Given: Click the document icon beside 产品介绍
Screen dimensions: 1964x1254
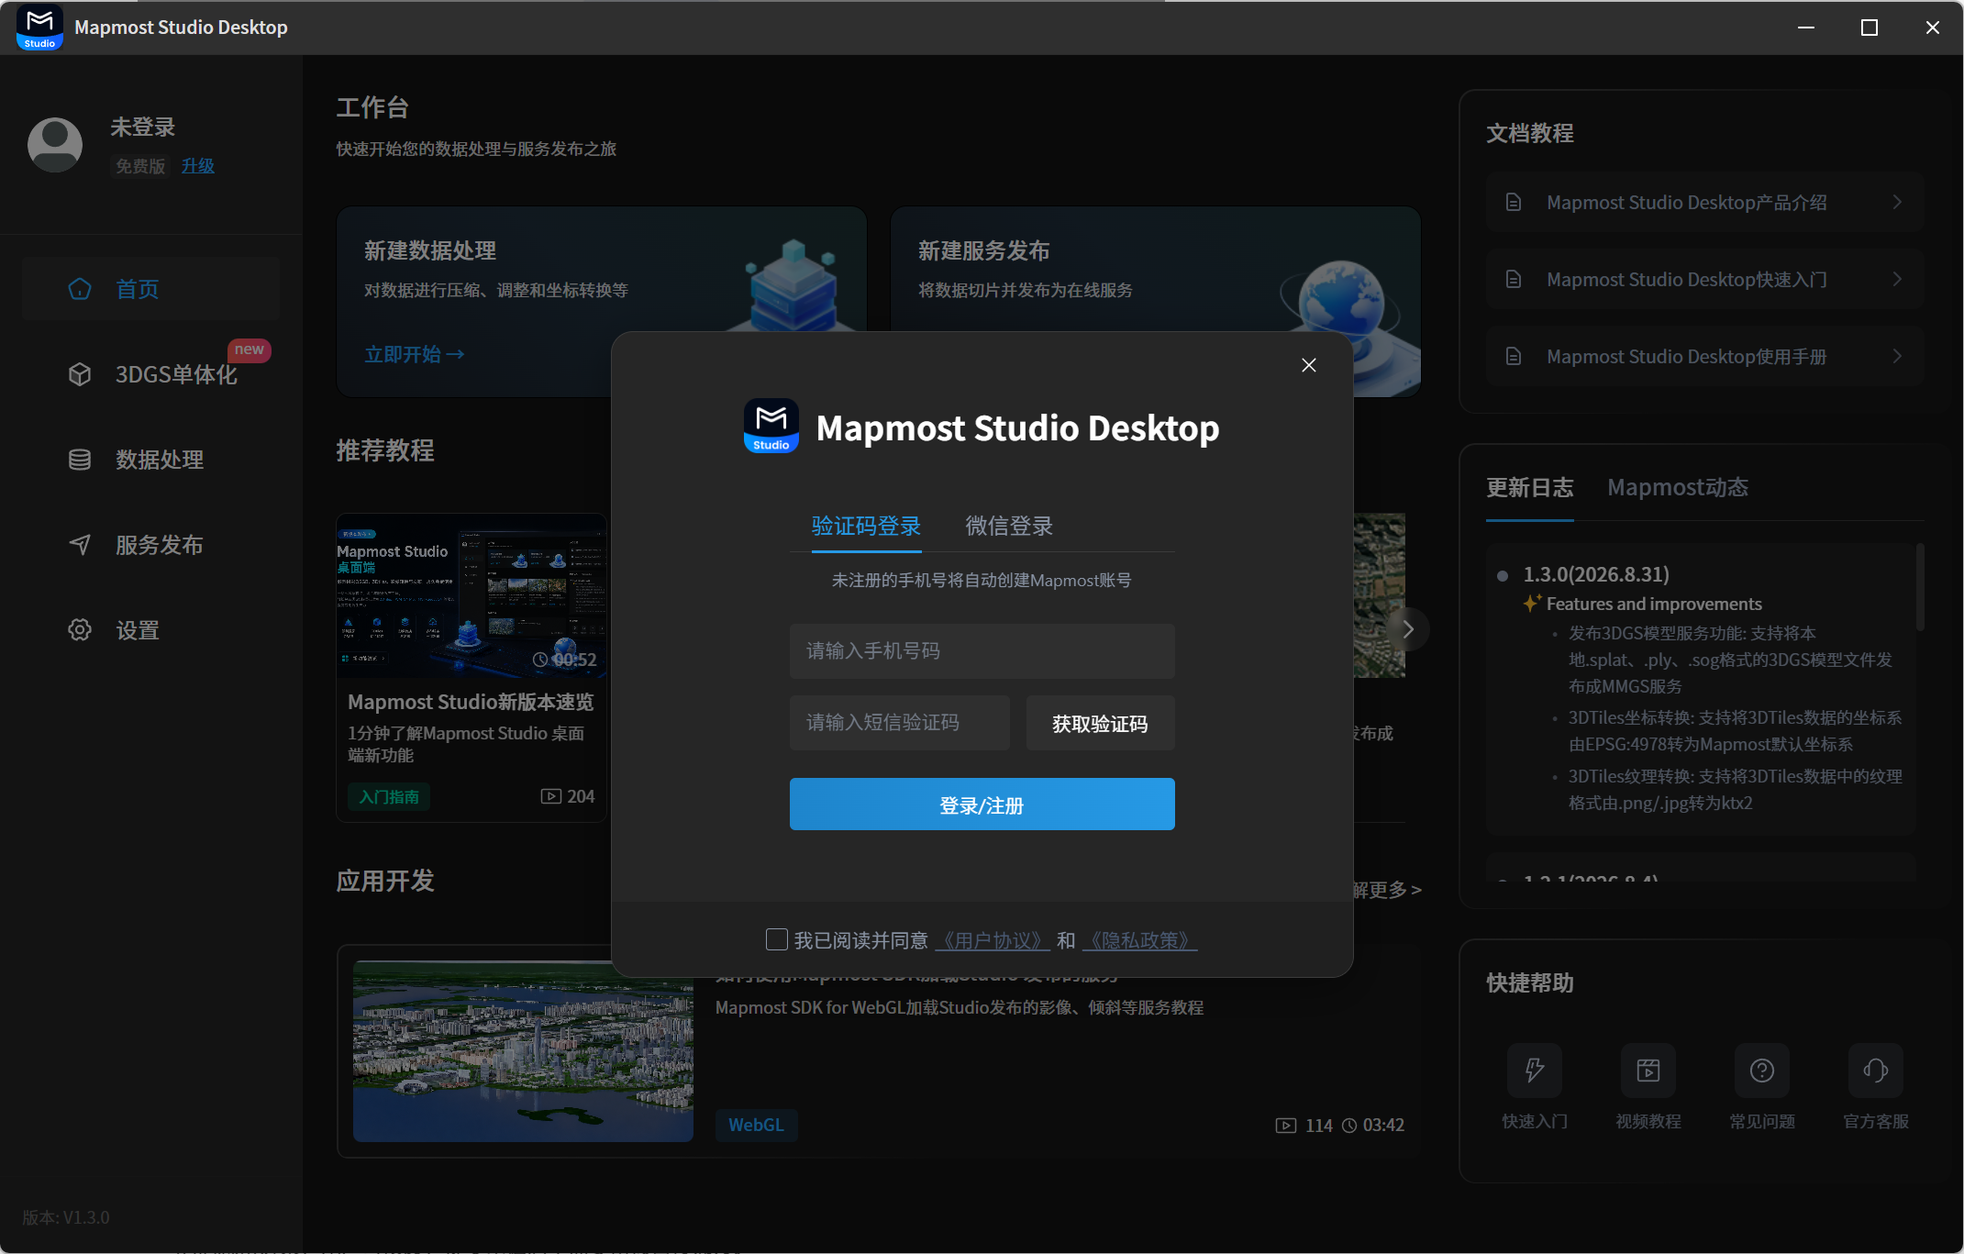Looking at the screenshot, I should (1514, 202).
